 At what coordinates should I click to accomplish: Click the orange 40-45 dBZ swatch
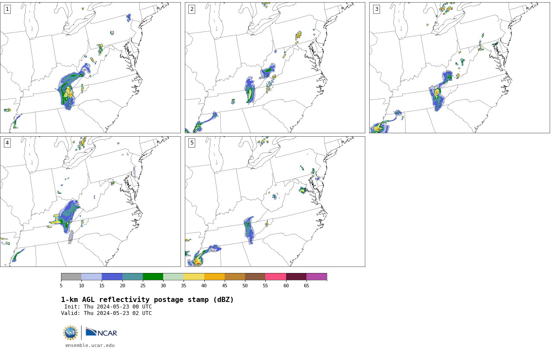(x=214, y=277)
